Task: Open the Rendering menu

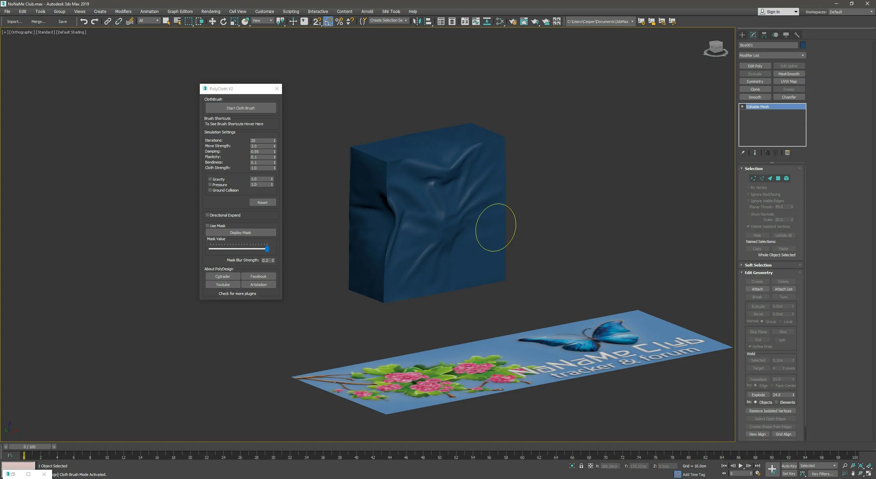Action: [x=210, y=11]
